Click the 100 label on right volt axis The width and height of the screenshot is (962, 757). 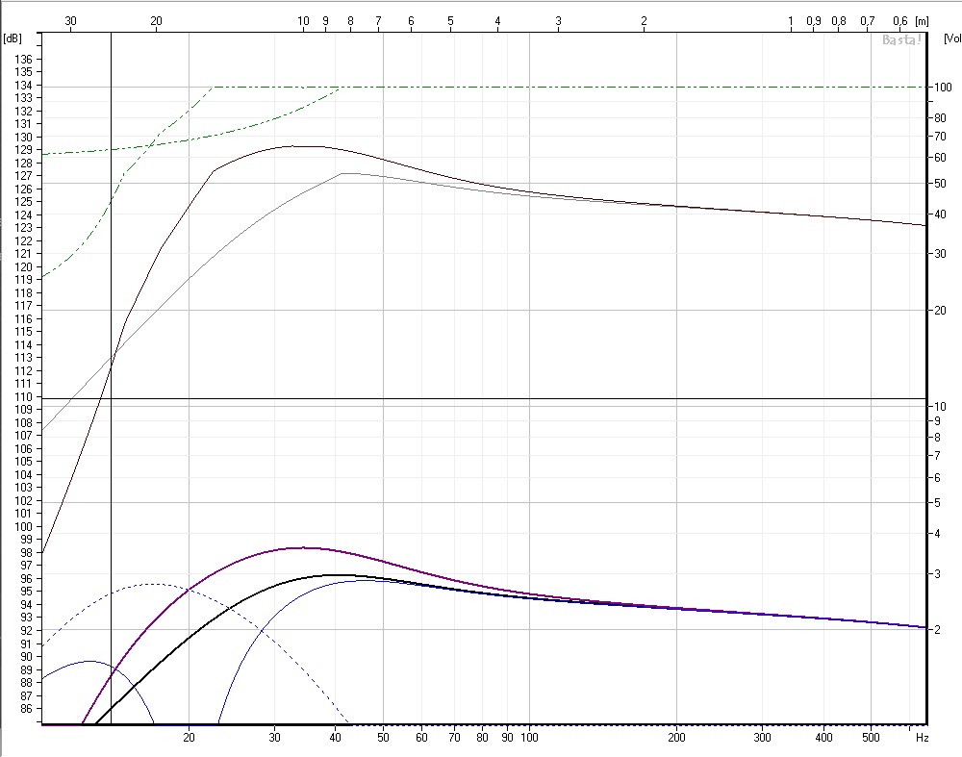pos(938,88)
